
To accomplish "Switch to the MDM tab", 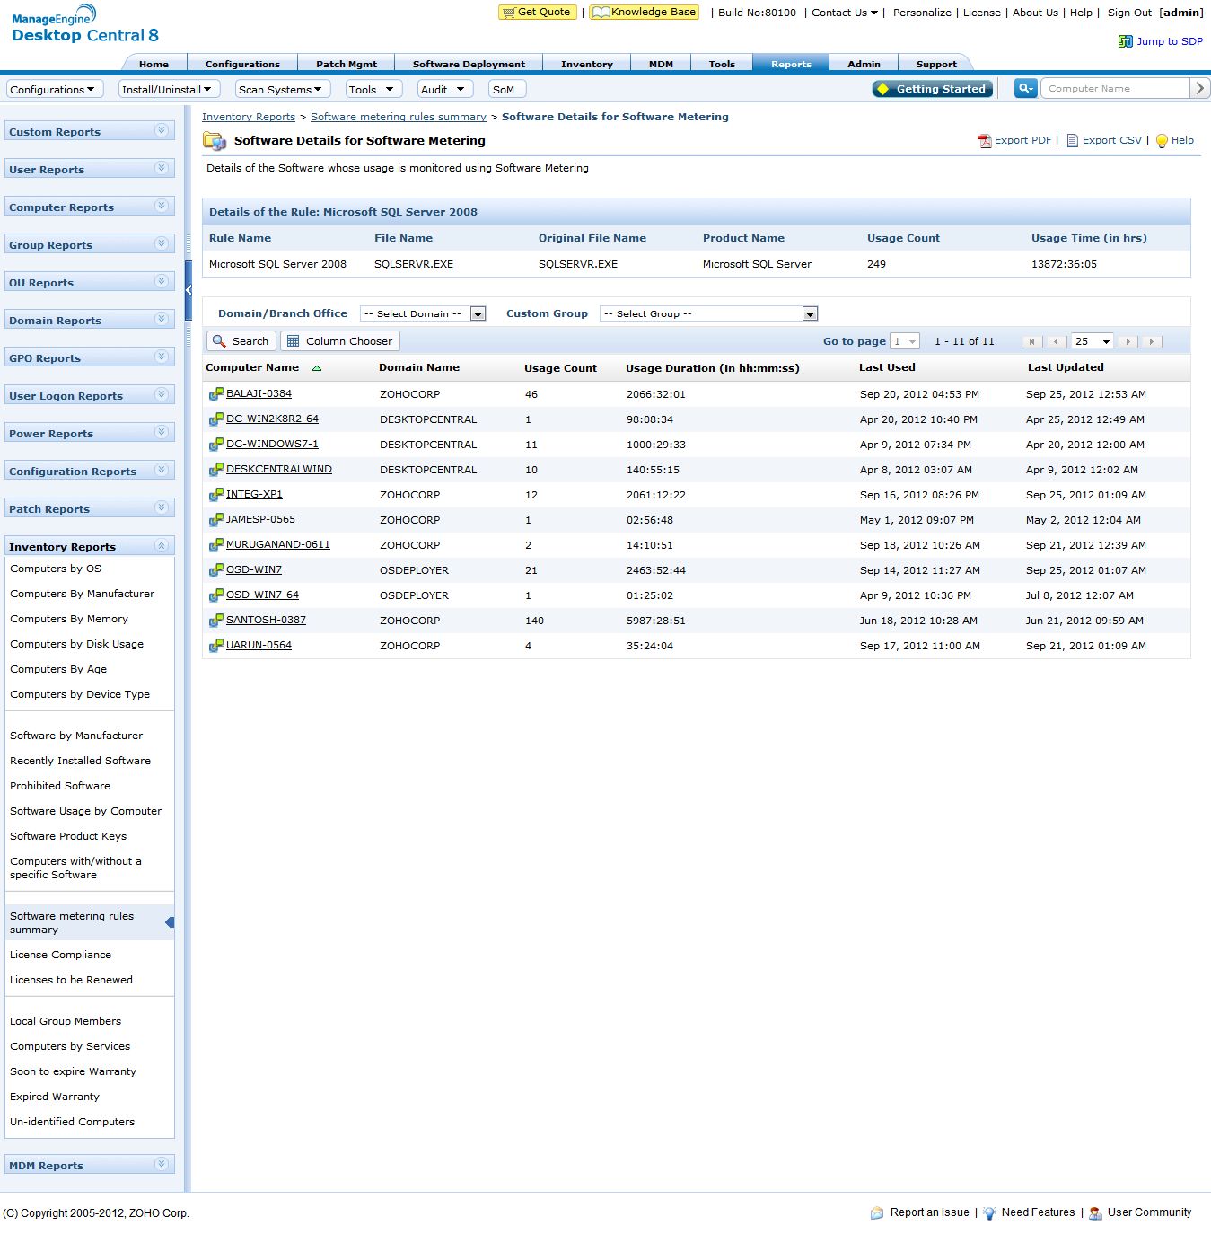I will point(661,64).
